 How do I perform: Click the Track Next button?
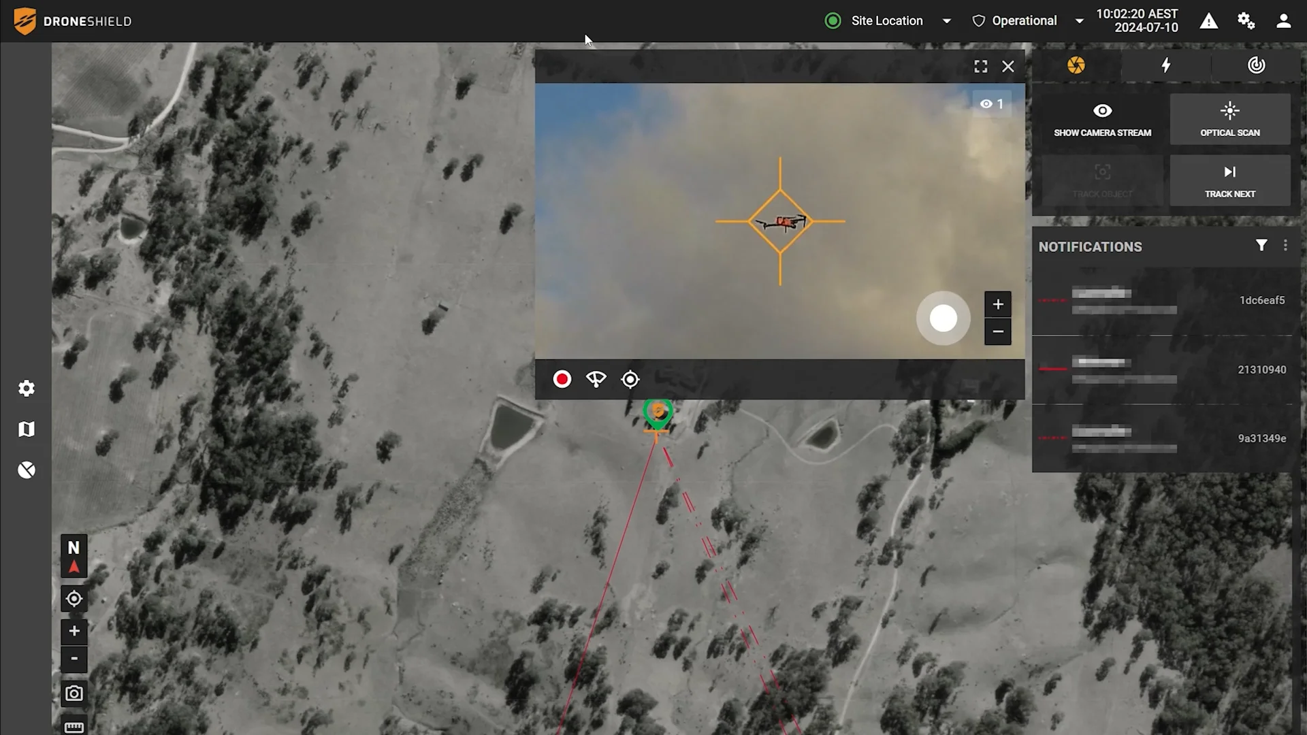[1229, 180]
